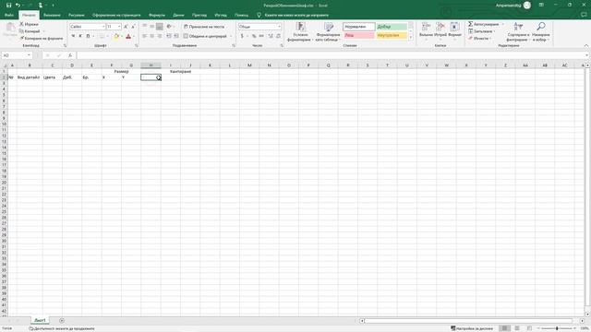Apply comma thousands separator style
The image size is (591, 332).
click(261, 36)
